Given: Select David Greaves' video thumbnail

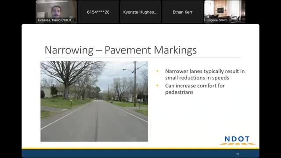Looking at the screenshot, I should pyautogui.click(x=56, y=12).
